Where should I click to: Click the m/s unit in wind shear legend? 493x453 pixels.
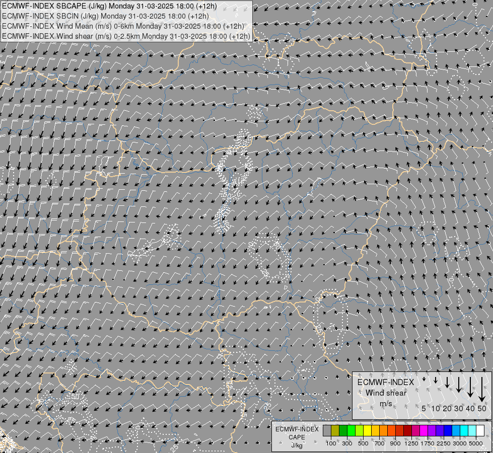386,403
